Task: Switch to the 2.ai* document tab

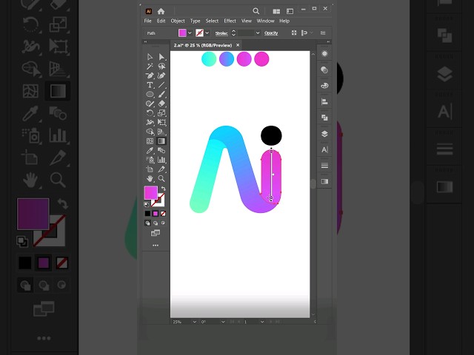Action: (203, 45)
